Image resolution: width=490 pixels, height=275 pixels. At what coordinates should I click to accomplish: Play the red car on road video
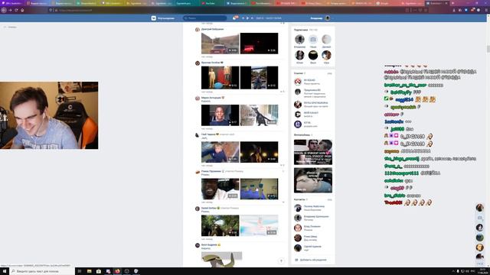click(220, 44)
